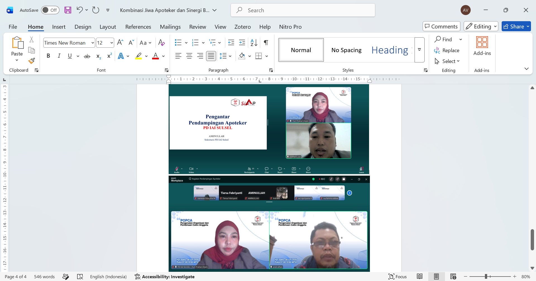Expand the bullets list dropdown arrow
536x281 pixels.
click(186, 43)
